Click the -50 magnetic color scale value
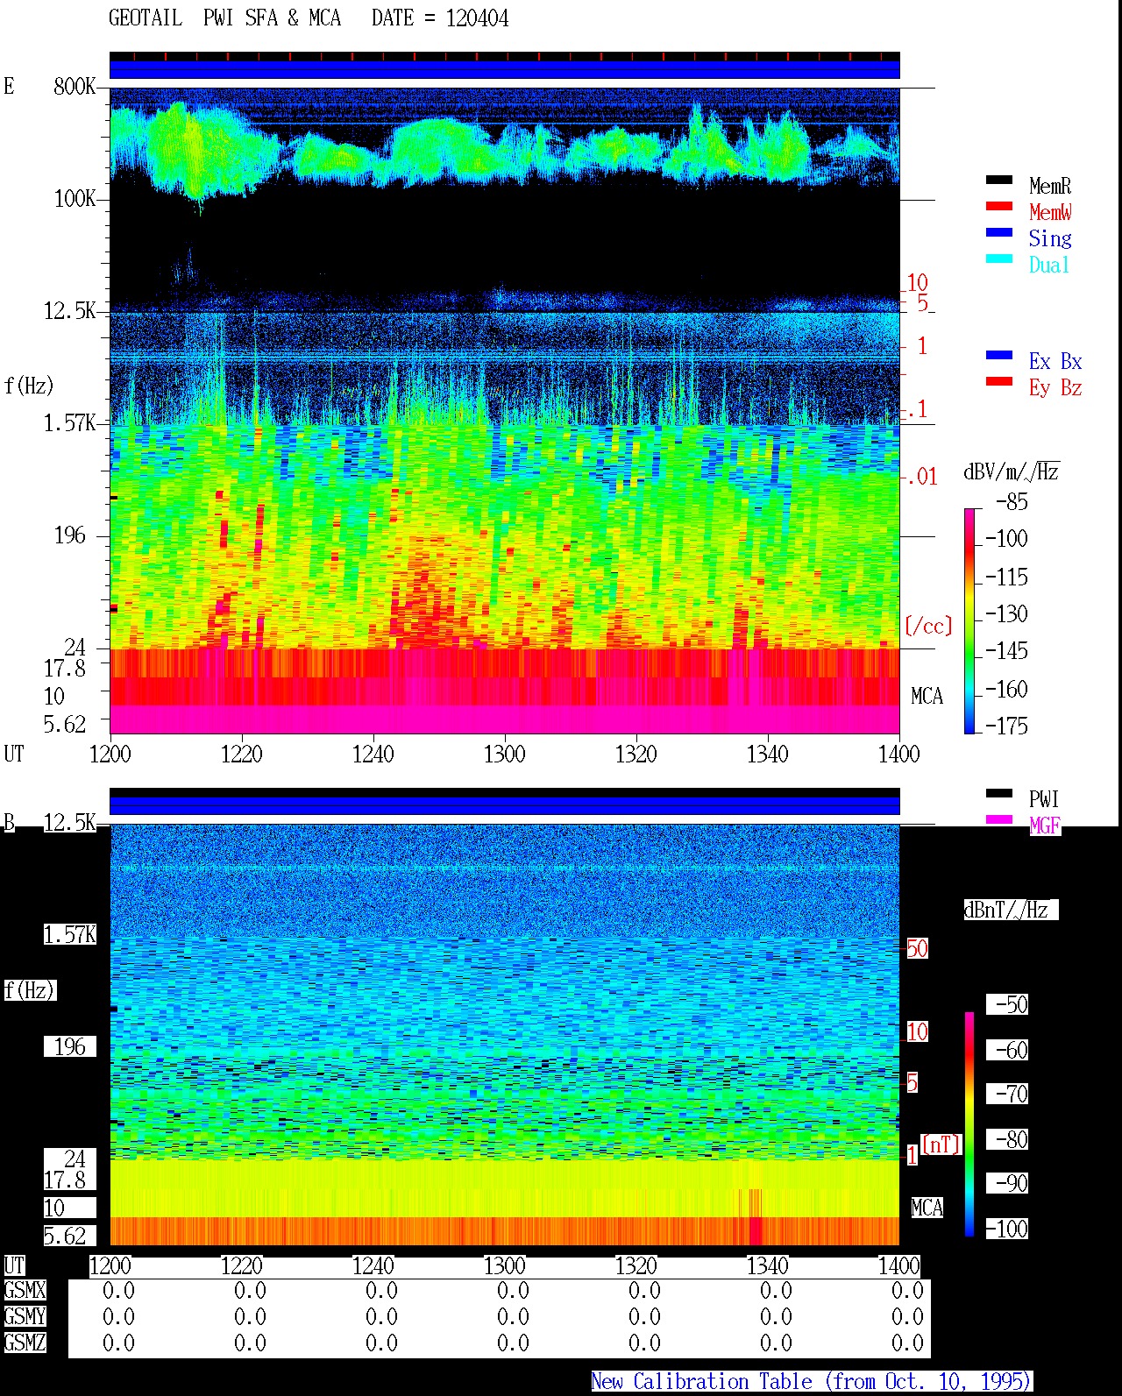The height and width of the screenshot is (1396, 1122). 1007,1004
